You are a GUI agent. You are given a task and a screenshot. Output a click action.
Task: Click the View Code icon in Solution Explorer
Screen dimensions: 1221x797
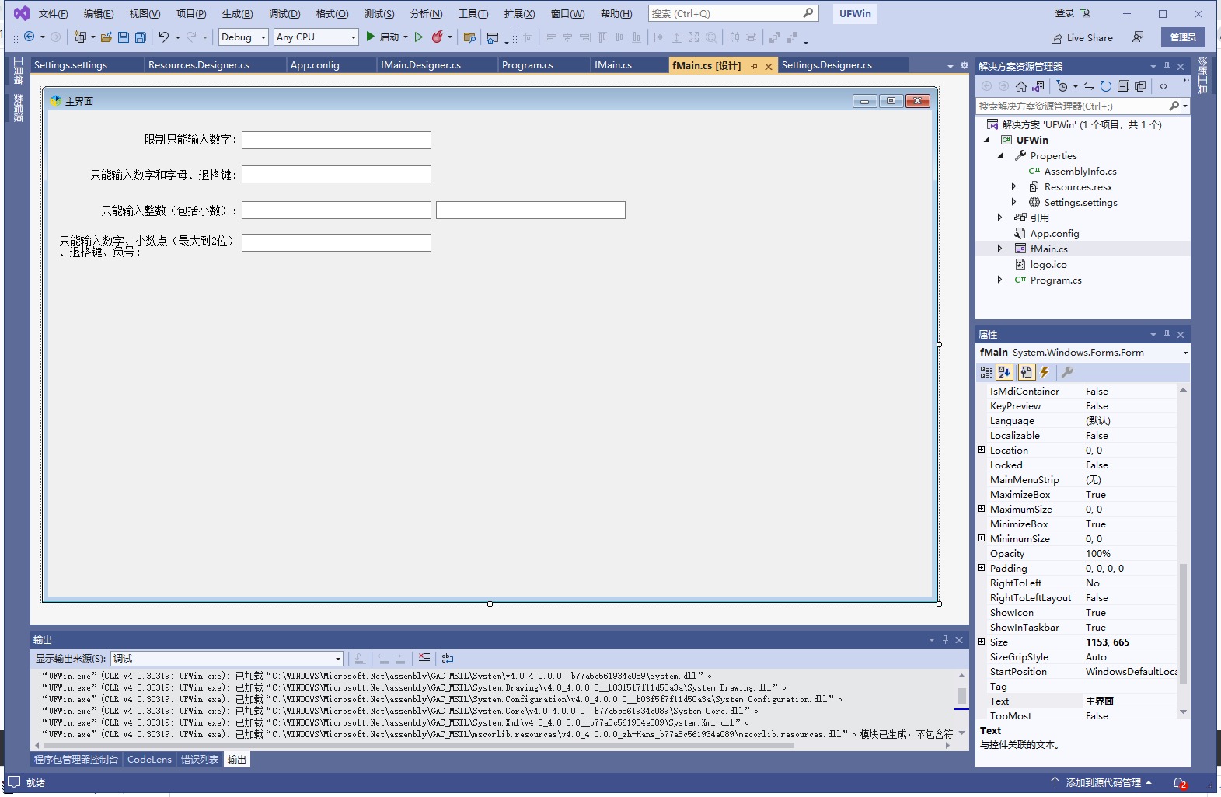1163,86
